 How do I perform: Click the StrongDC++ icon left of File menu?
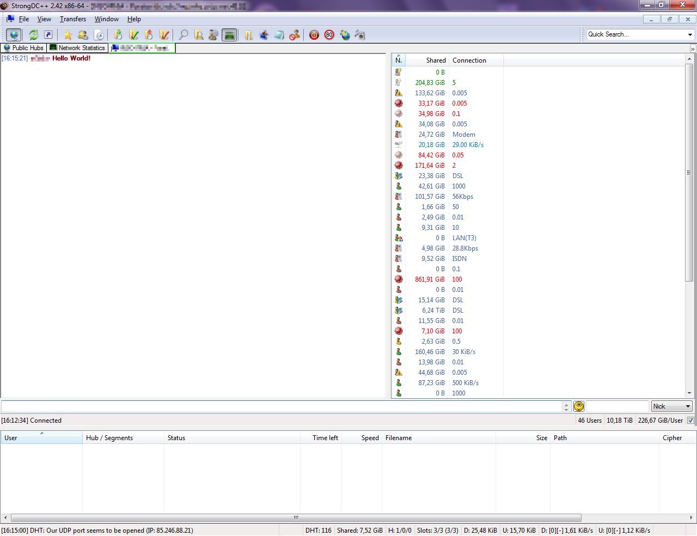[10, 19]
